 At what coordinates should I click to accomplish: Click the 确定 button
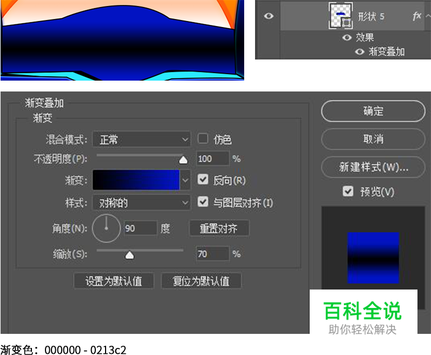point(373,111)
